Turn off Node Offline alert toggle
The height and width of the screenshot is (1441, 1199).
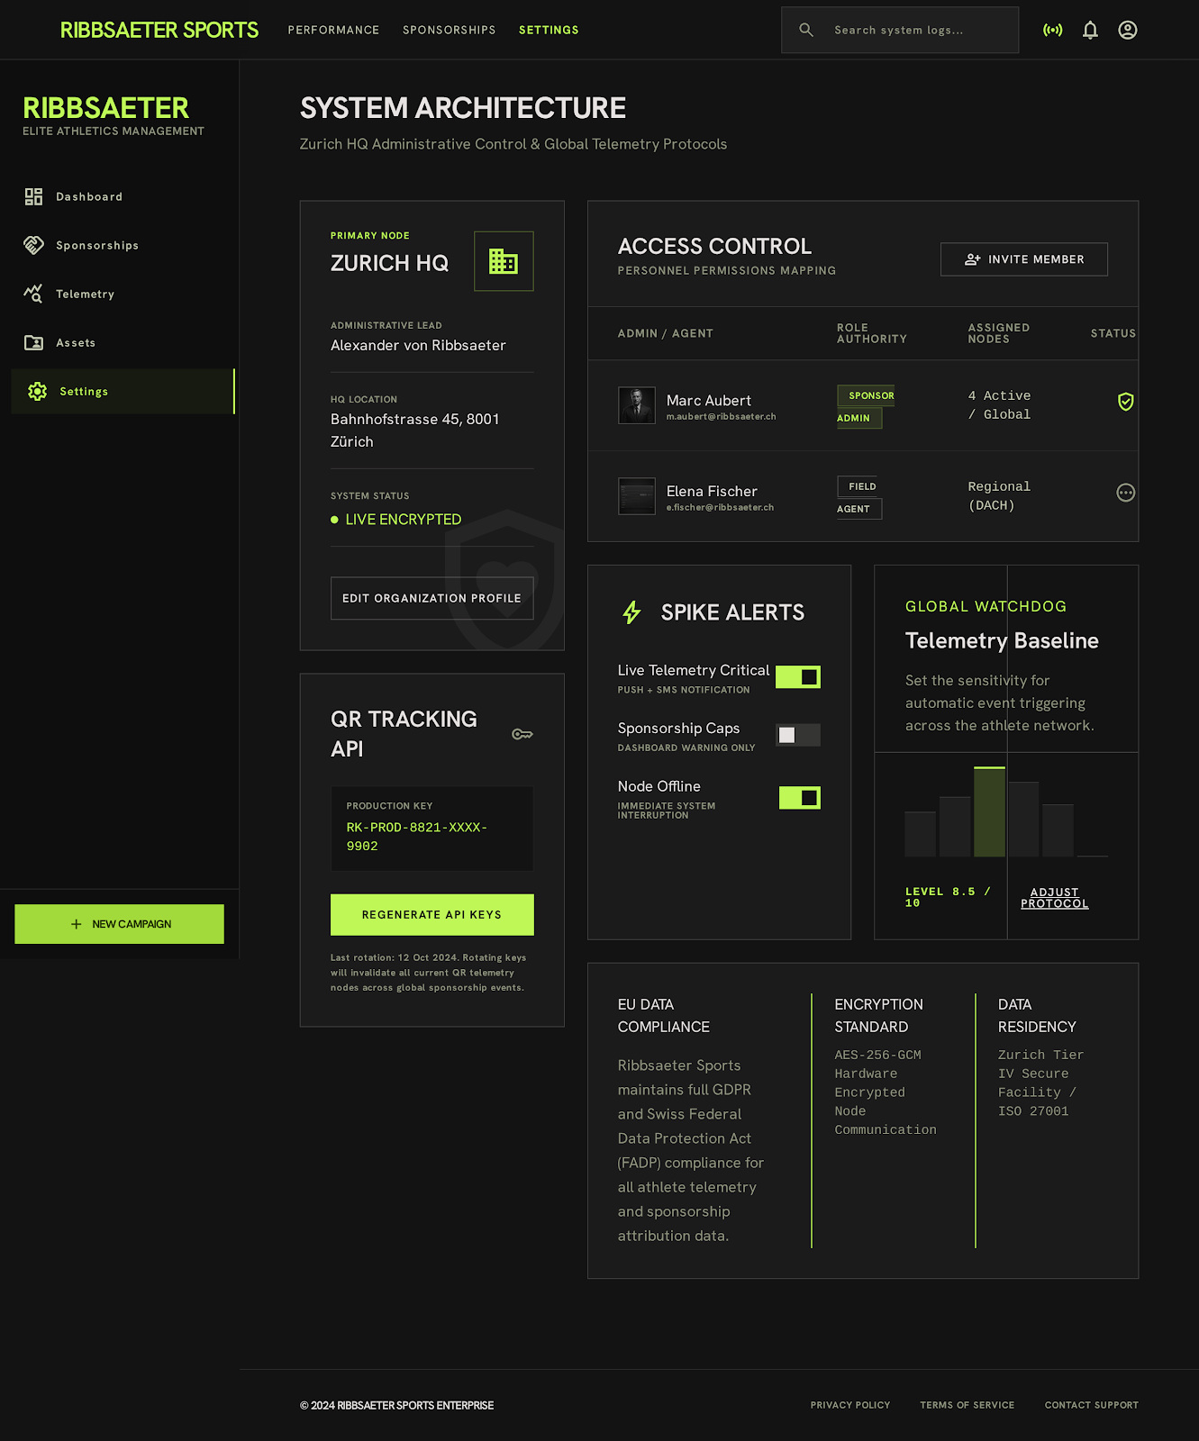coord(800,797)
